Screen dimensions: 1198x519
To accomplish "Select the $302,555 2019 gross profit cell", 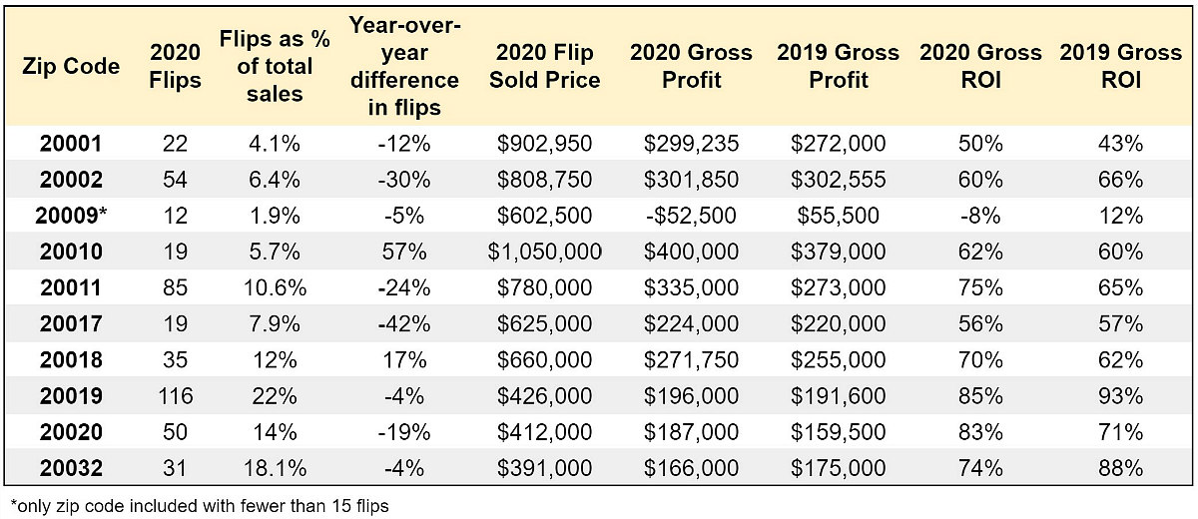I will click(x=838, y=181).
